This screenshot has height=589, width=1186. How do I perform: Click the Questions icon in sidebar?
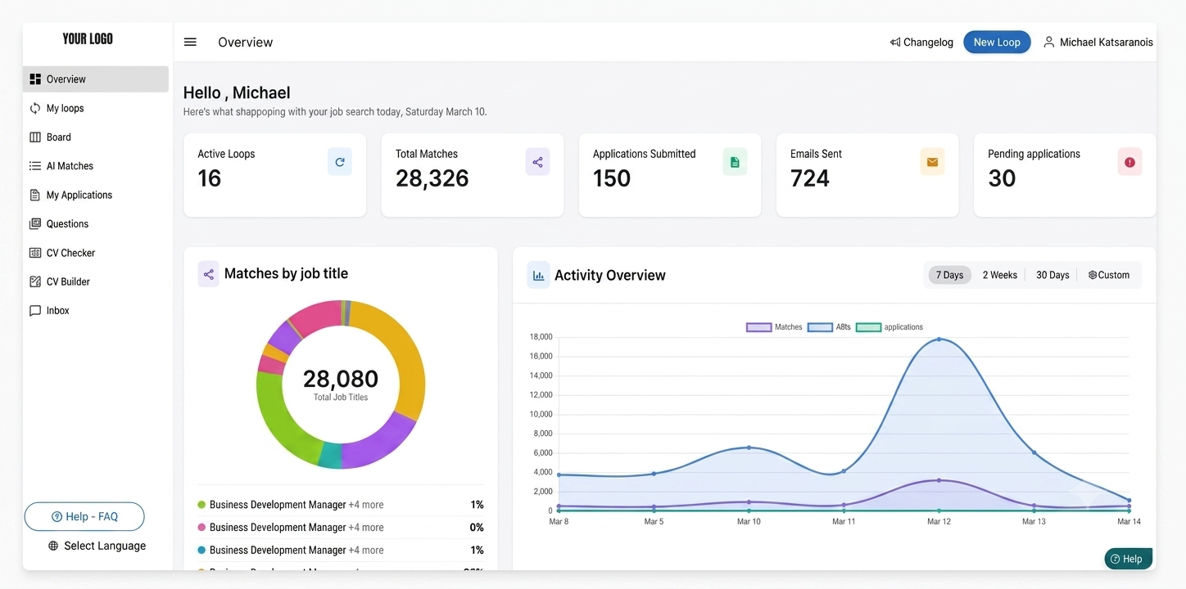click(35, 223)
